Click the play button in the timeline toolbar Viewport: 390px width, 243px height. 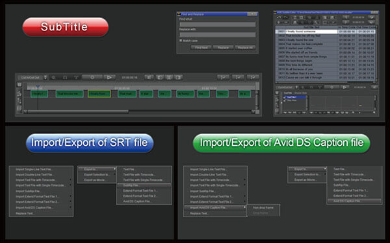[109, 77]
